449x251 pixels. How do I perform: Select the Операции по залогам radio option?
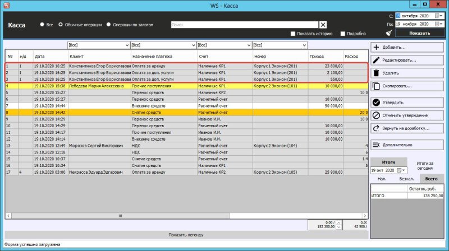click(108, 25)
